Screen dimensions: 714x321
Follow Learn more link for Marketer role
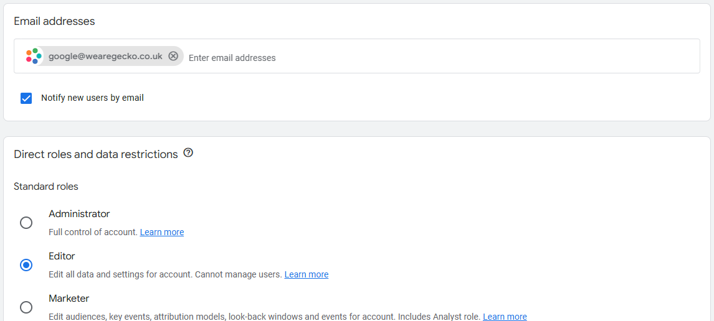tap(505, 317)
